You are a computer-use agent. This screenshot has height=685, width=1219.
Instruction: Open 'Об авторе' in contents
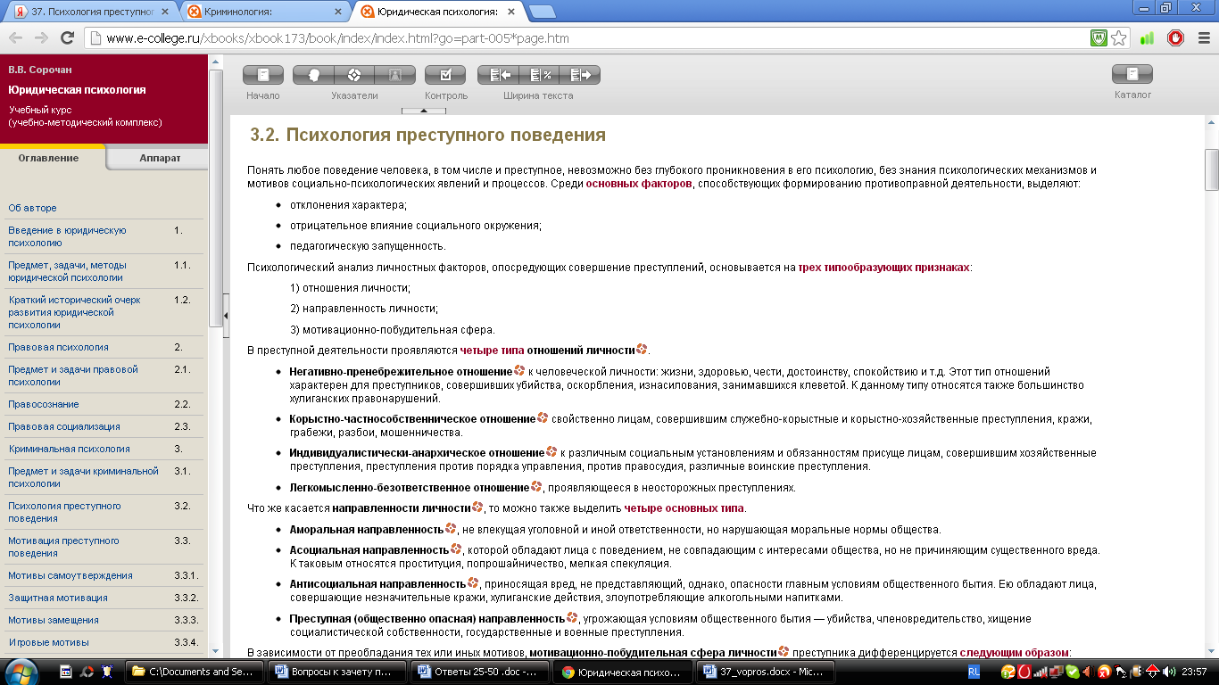(x=32, y=208)
